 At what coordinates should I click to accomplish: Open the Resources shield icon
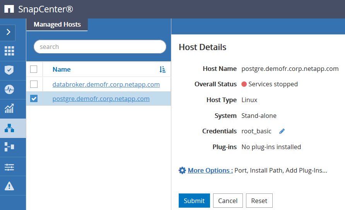pos(9,70)
